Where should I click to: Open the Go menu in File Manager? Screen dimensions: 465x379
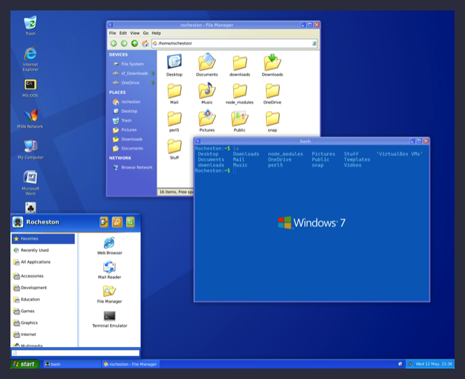click(x=145, y=33)
